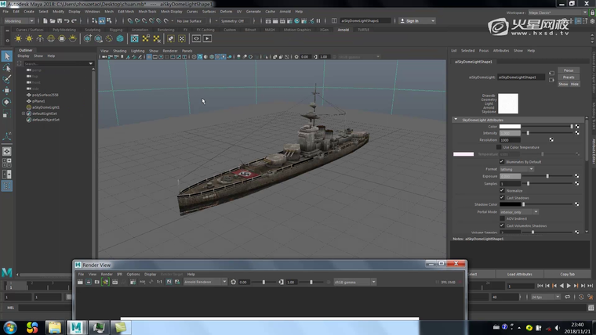Viewport: 596px width, 335px height.
Task: Disable Illuminates By Default checkbox
Action: coord(502,161)
